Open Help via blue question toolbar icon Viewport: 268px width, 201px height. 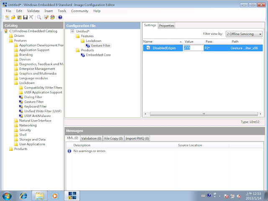click(x=60, y=17)
